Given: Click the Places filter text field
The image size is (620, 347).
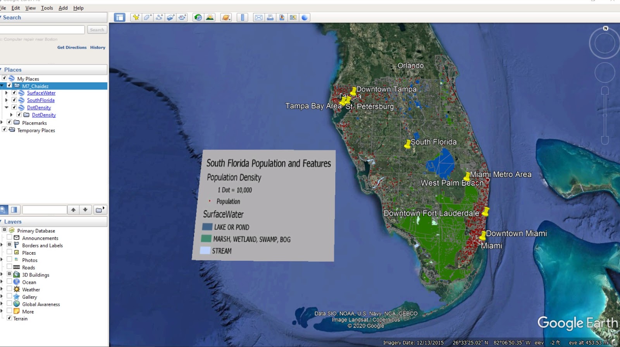Looking at the screenshot, I should [x=45, y=210].
